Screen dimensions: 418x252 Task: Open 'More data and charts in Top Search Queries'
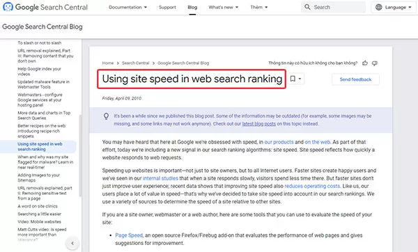[x=44, y=116]
